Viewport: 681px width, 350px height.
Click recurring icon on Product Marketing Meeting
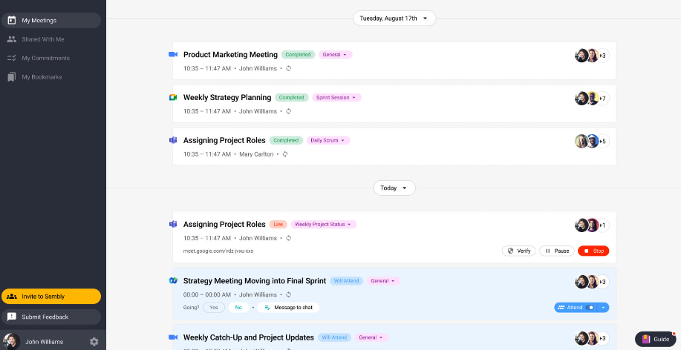pyautogui.click(x=288, y=68)
